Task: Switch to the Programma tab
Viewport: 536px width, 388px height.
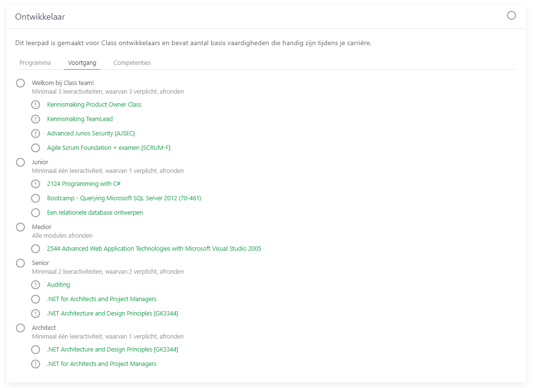Action: click(35, 63)
